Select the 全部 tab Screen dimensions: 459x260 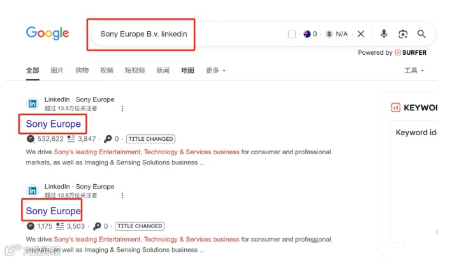coord(33,71)
